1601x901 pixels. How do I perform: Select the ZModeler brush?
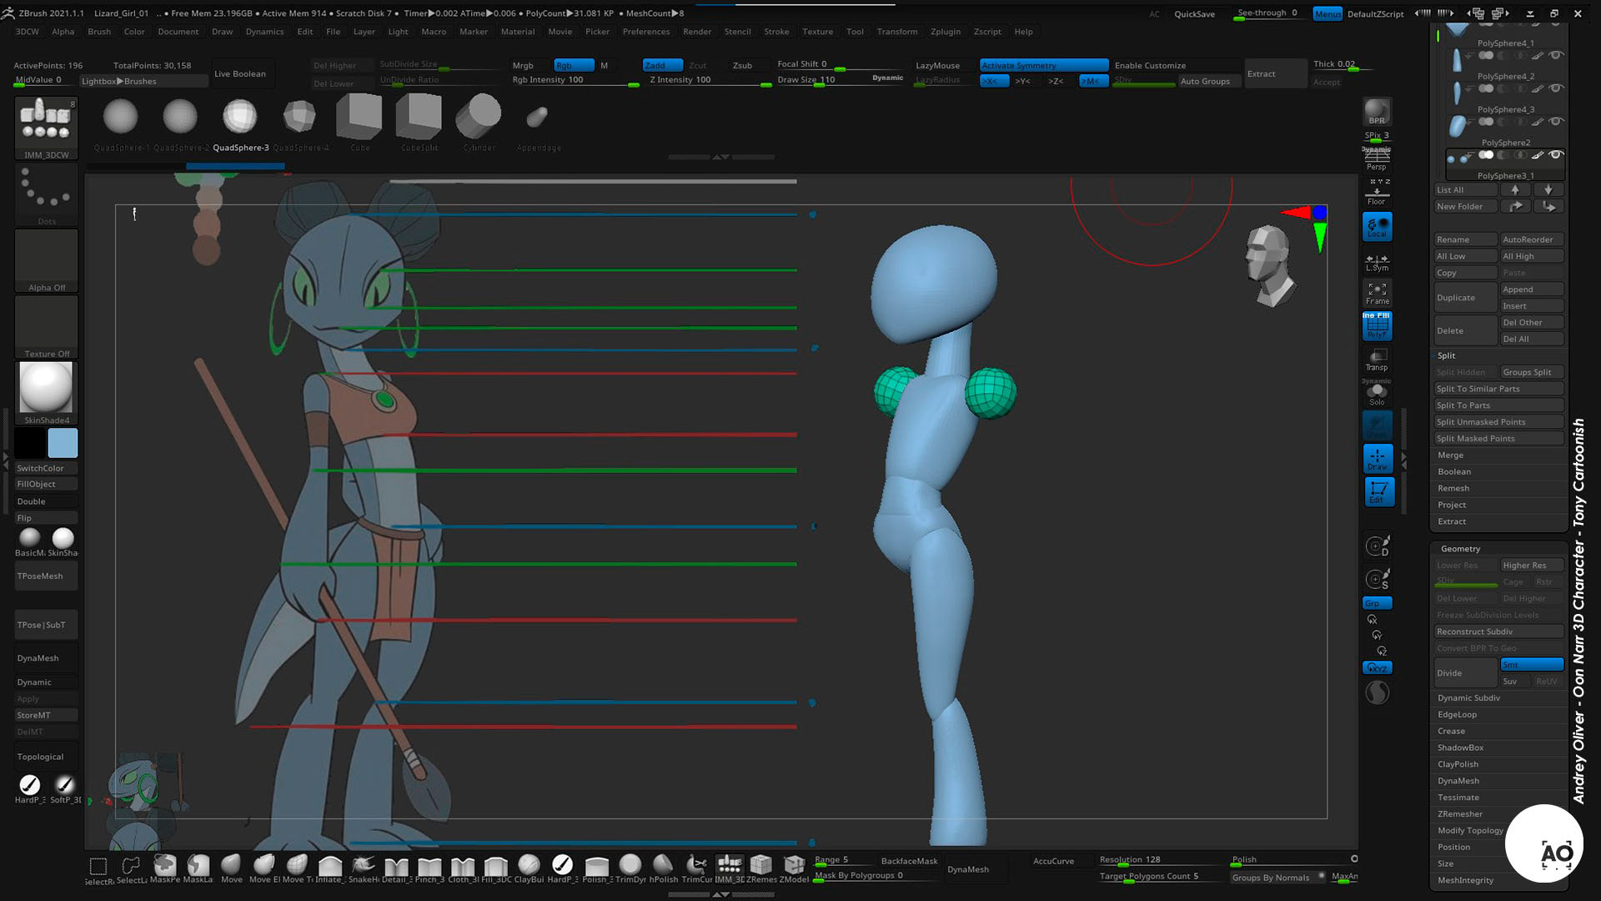(794, 868)
